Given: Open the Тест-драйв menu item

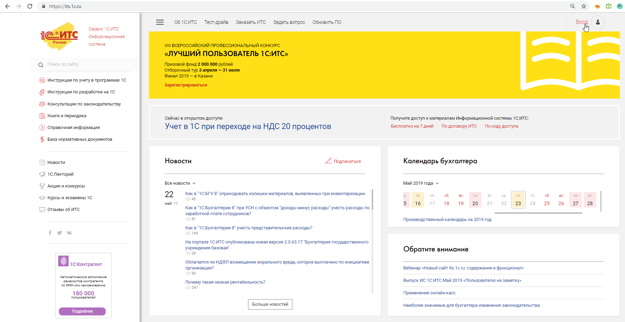Looking at the screenshot, I should point(216,22).
